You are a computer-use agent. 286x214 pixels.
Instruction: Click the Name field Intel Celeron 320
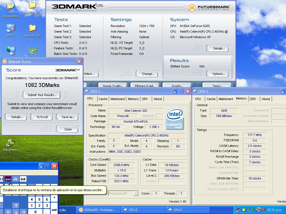point(136,110)
